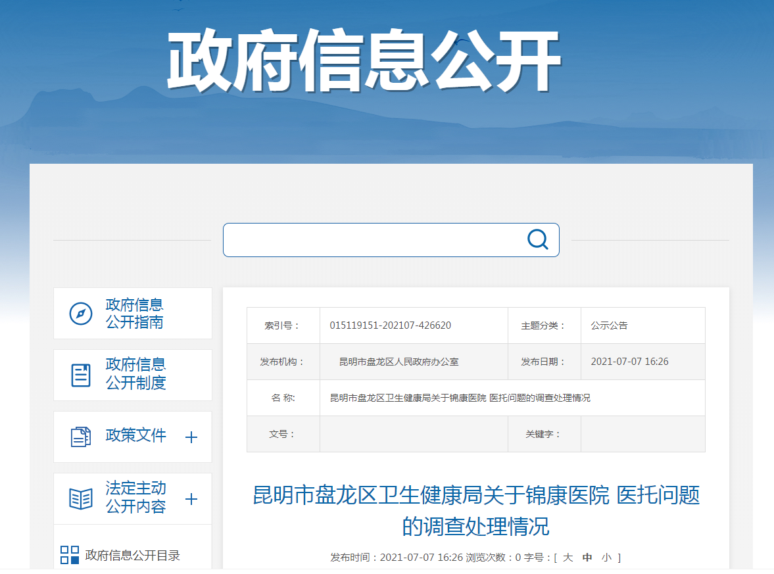The height and width of the screenshot is (574, 774).
Task: Click the document icon beside 政府信息公开制度
Action: pos(81,375)
